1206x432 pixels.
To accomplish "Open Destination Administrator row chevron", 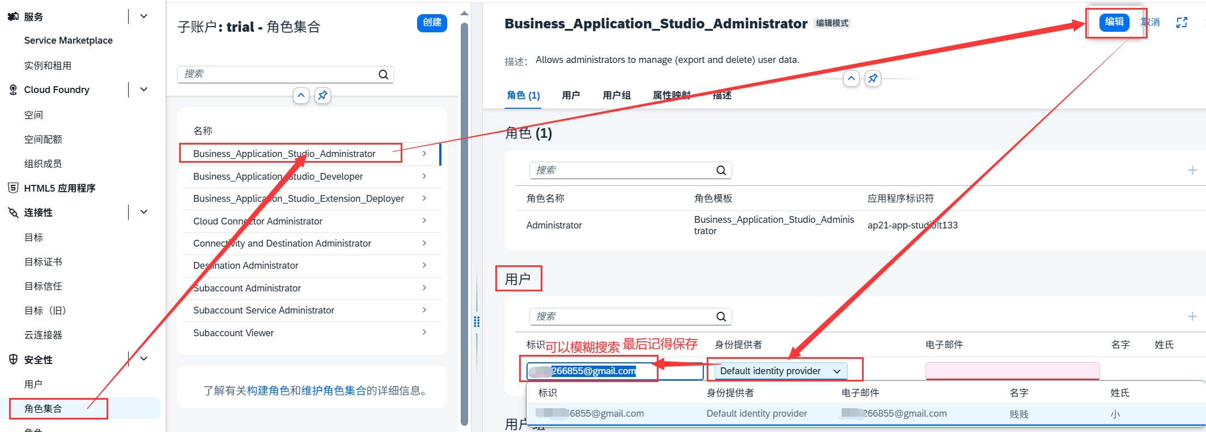I will 424,265.
